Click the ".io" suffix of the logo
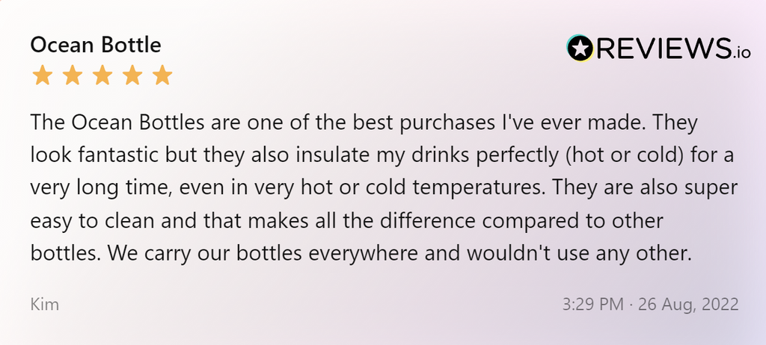This screenshot has width=766, height=345. point(741,52)
